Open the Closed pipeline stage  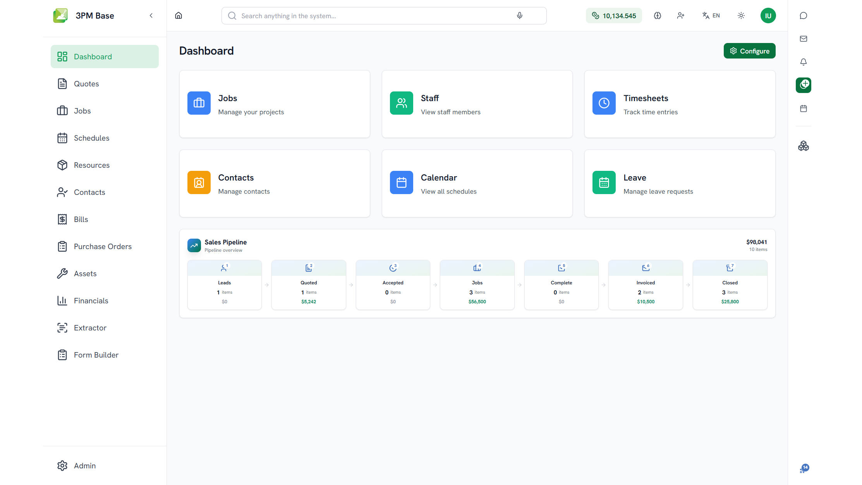pyautogui.click(x=730, y=285)
